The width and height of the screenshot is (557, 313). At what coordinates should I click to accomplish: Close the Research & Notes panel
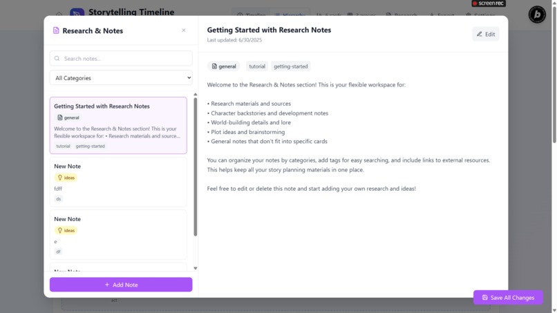(184, 30)
